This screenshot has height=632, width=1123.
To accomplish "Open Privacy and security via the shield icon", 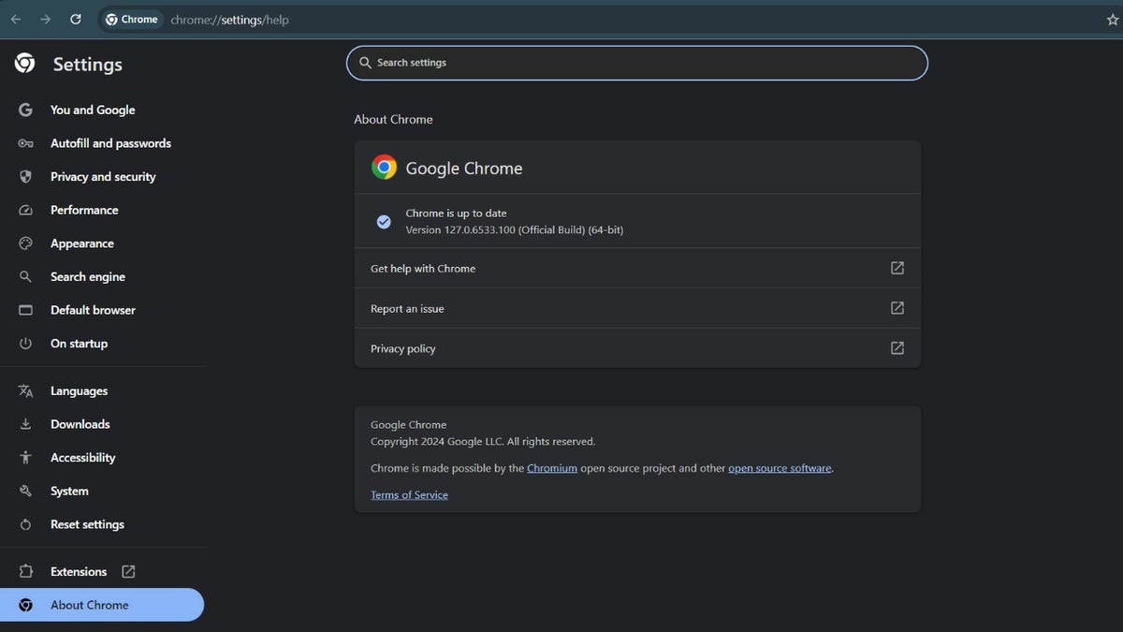I will 25,176.
